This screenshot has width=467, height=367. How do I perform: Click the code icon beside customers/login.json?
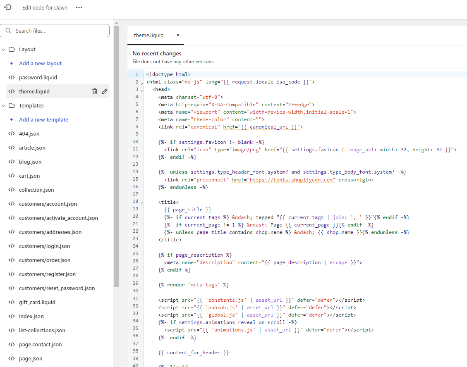point(12,246)
